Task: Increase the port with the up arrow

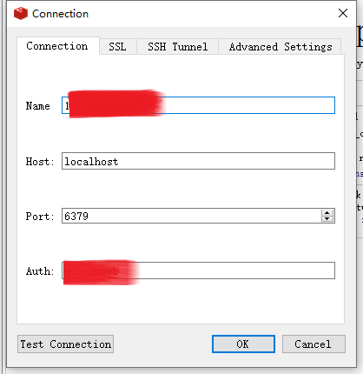Action: click(327, 212)
